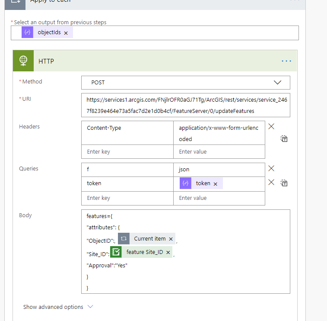The image size is (327, 321).
Task: Remove the feature Site_ID token
Action: tap(168, 252)
